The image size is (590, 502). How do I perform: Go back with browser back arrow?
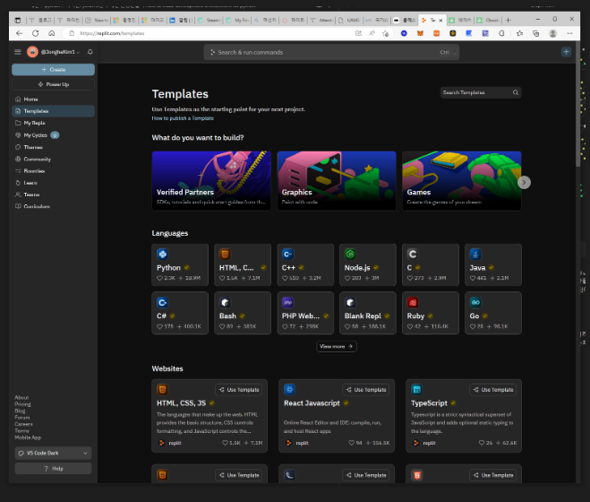[19, 33]
